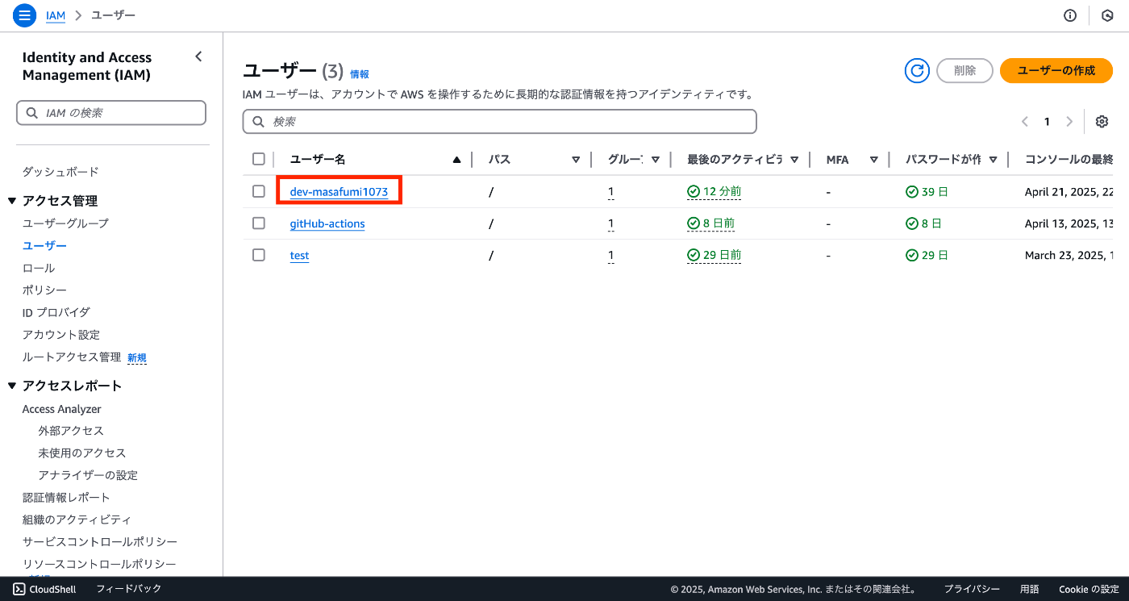
Task: Open the hamburger navigation menu
Action: pos(25,15)
